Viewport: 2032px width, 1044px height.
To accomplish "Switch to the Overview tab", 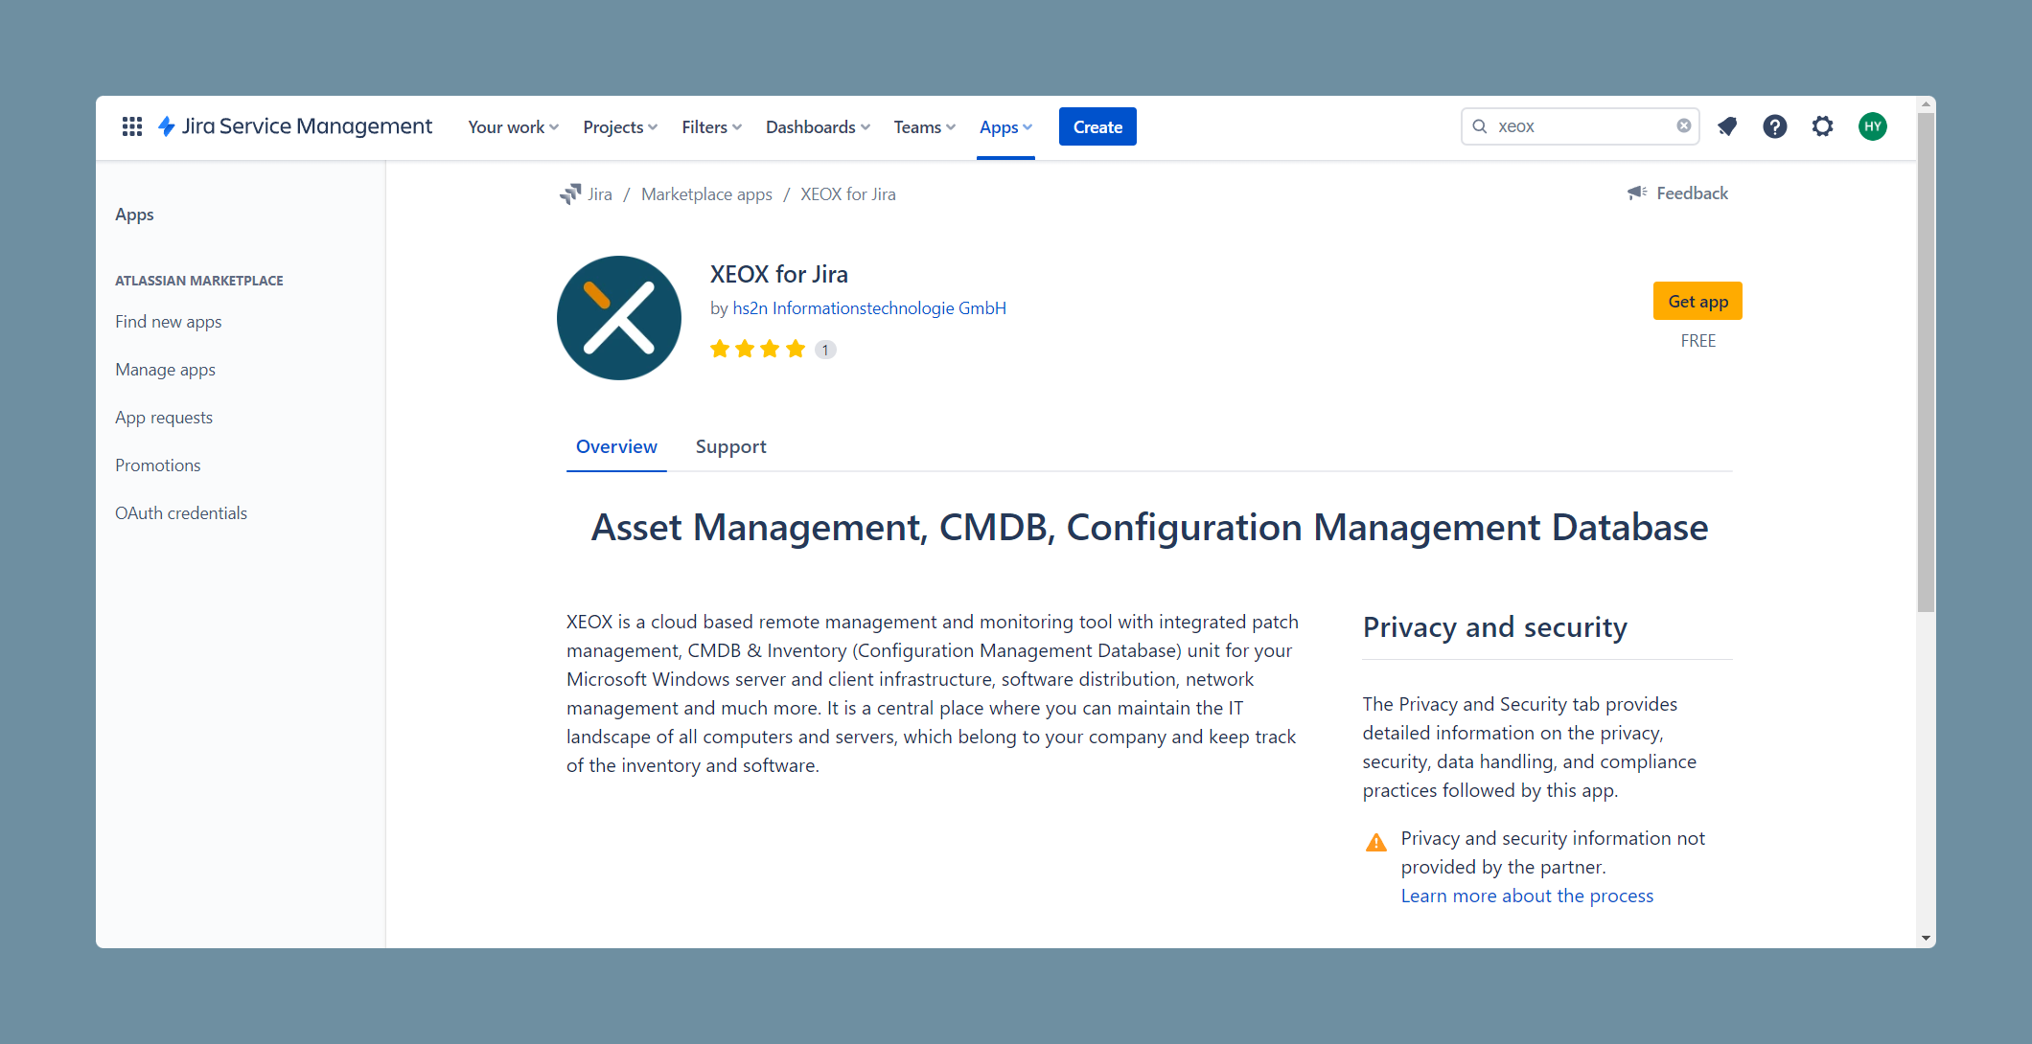I will click(x=616, y=447).
